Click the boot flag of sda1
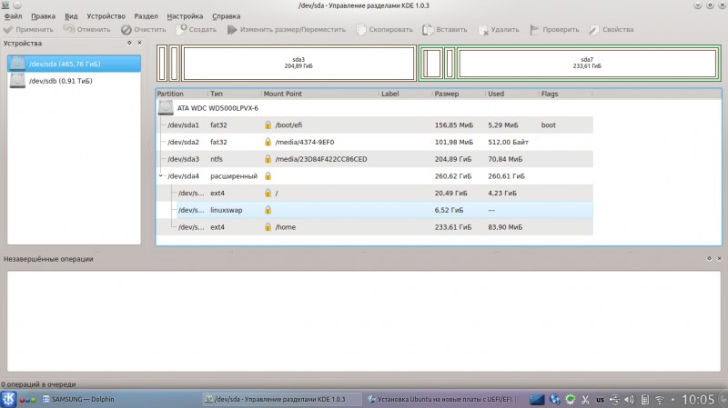Screen dimensions: 728x408 (549, 125)
